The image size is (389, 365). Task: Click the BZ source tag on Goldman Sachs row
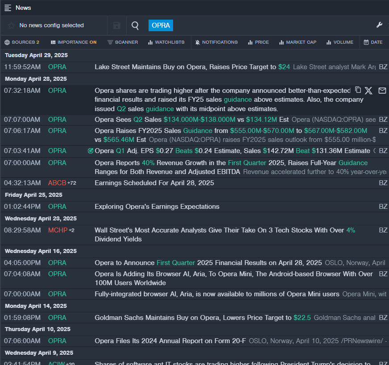(383, 318)
